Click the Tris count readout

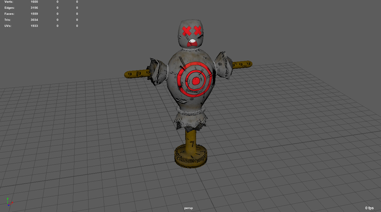point(34,20)
